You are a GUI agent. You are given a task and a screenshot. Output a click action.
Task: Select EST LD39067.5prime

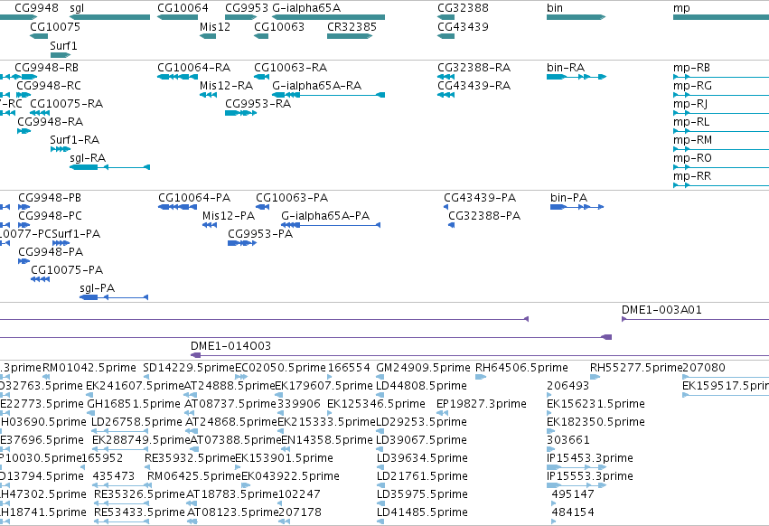421,440
